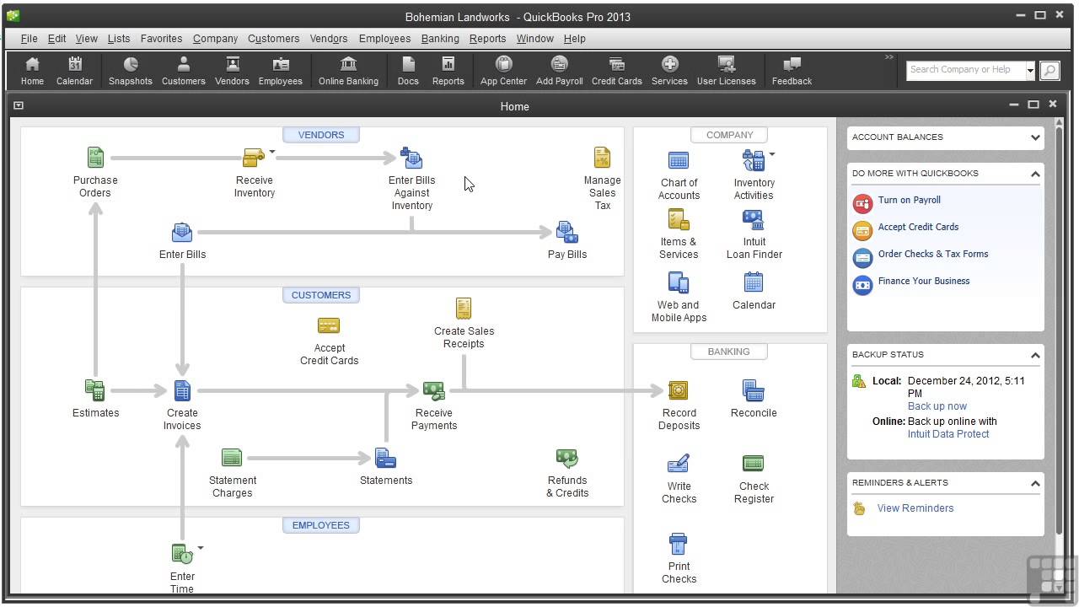
Task: Click Inventory Activities icon
Action: [x=753, y=160]
